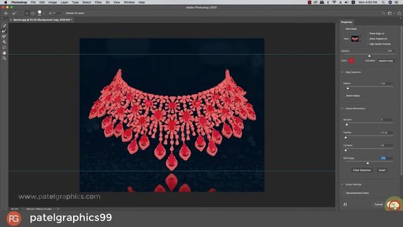
Task: Close the Banner.jpg document tab
Action: (11, 20)
